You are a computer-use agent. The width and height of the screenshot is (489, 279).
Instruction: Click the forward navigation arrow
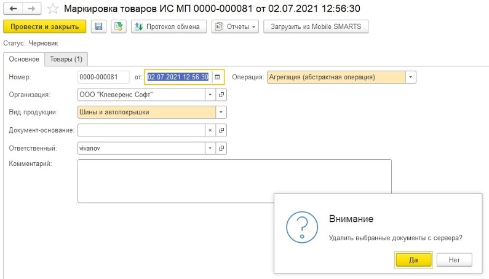(x=31, y=9)
